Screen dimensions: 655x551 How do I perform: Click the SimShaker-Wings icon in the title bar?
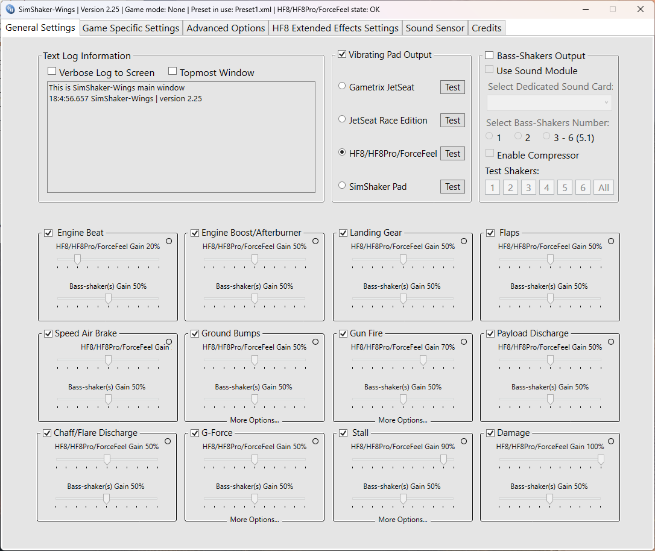click(x=8, y=9)
